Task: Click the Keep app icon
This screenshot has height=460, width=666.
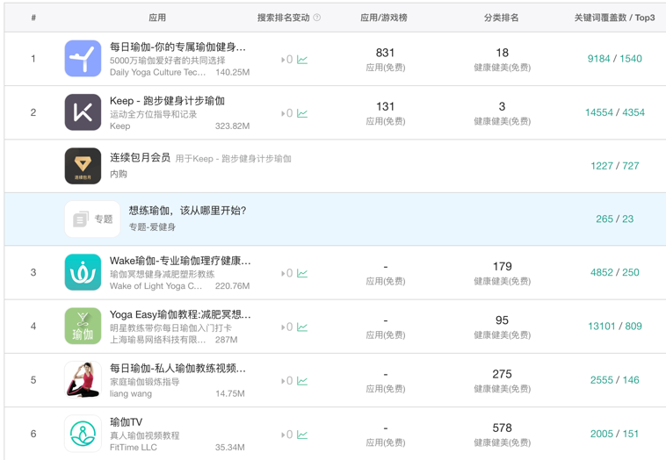Action: [83, 112]
